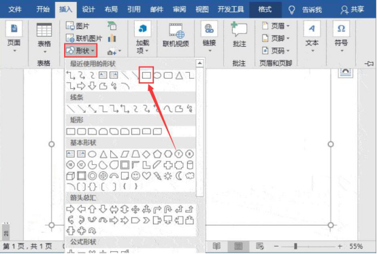
Task: Click the zoom out minus button
Action: 276,246
